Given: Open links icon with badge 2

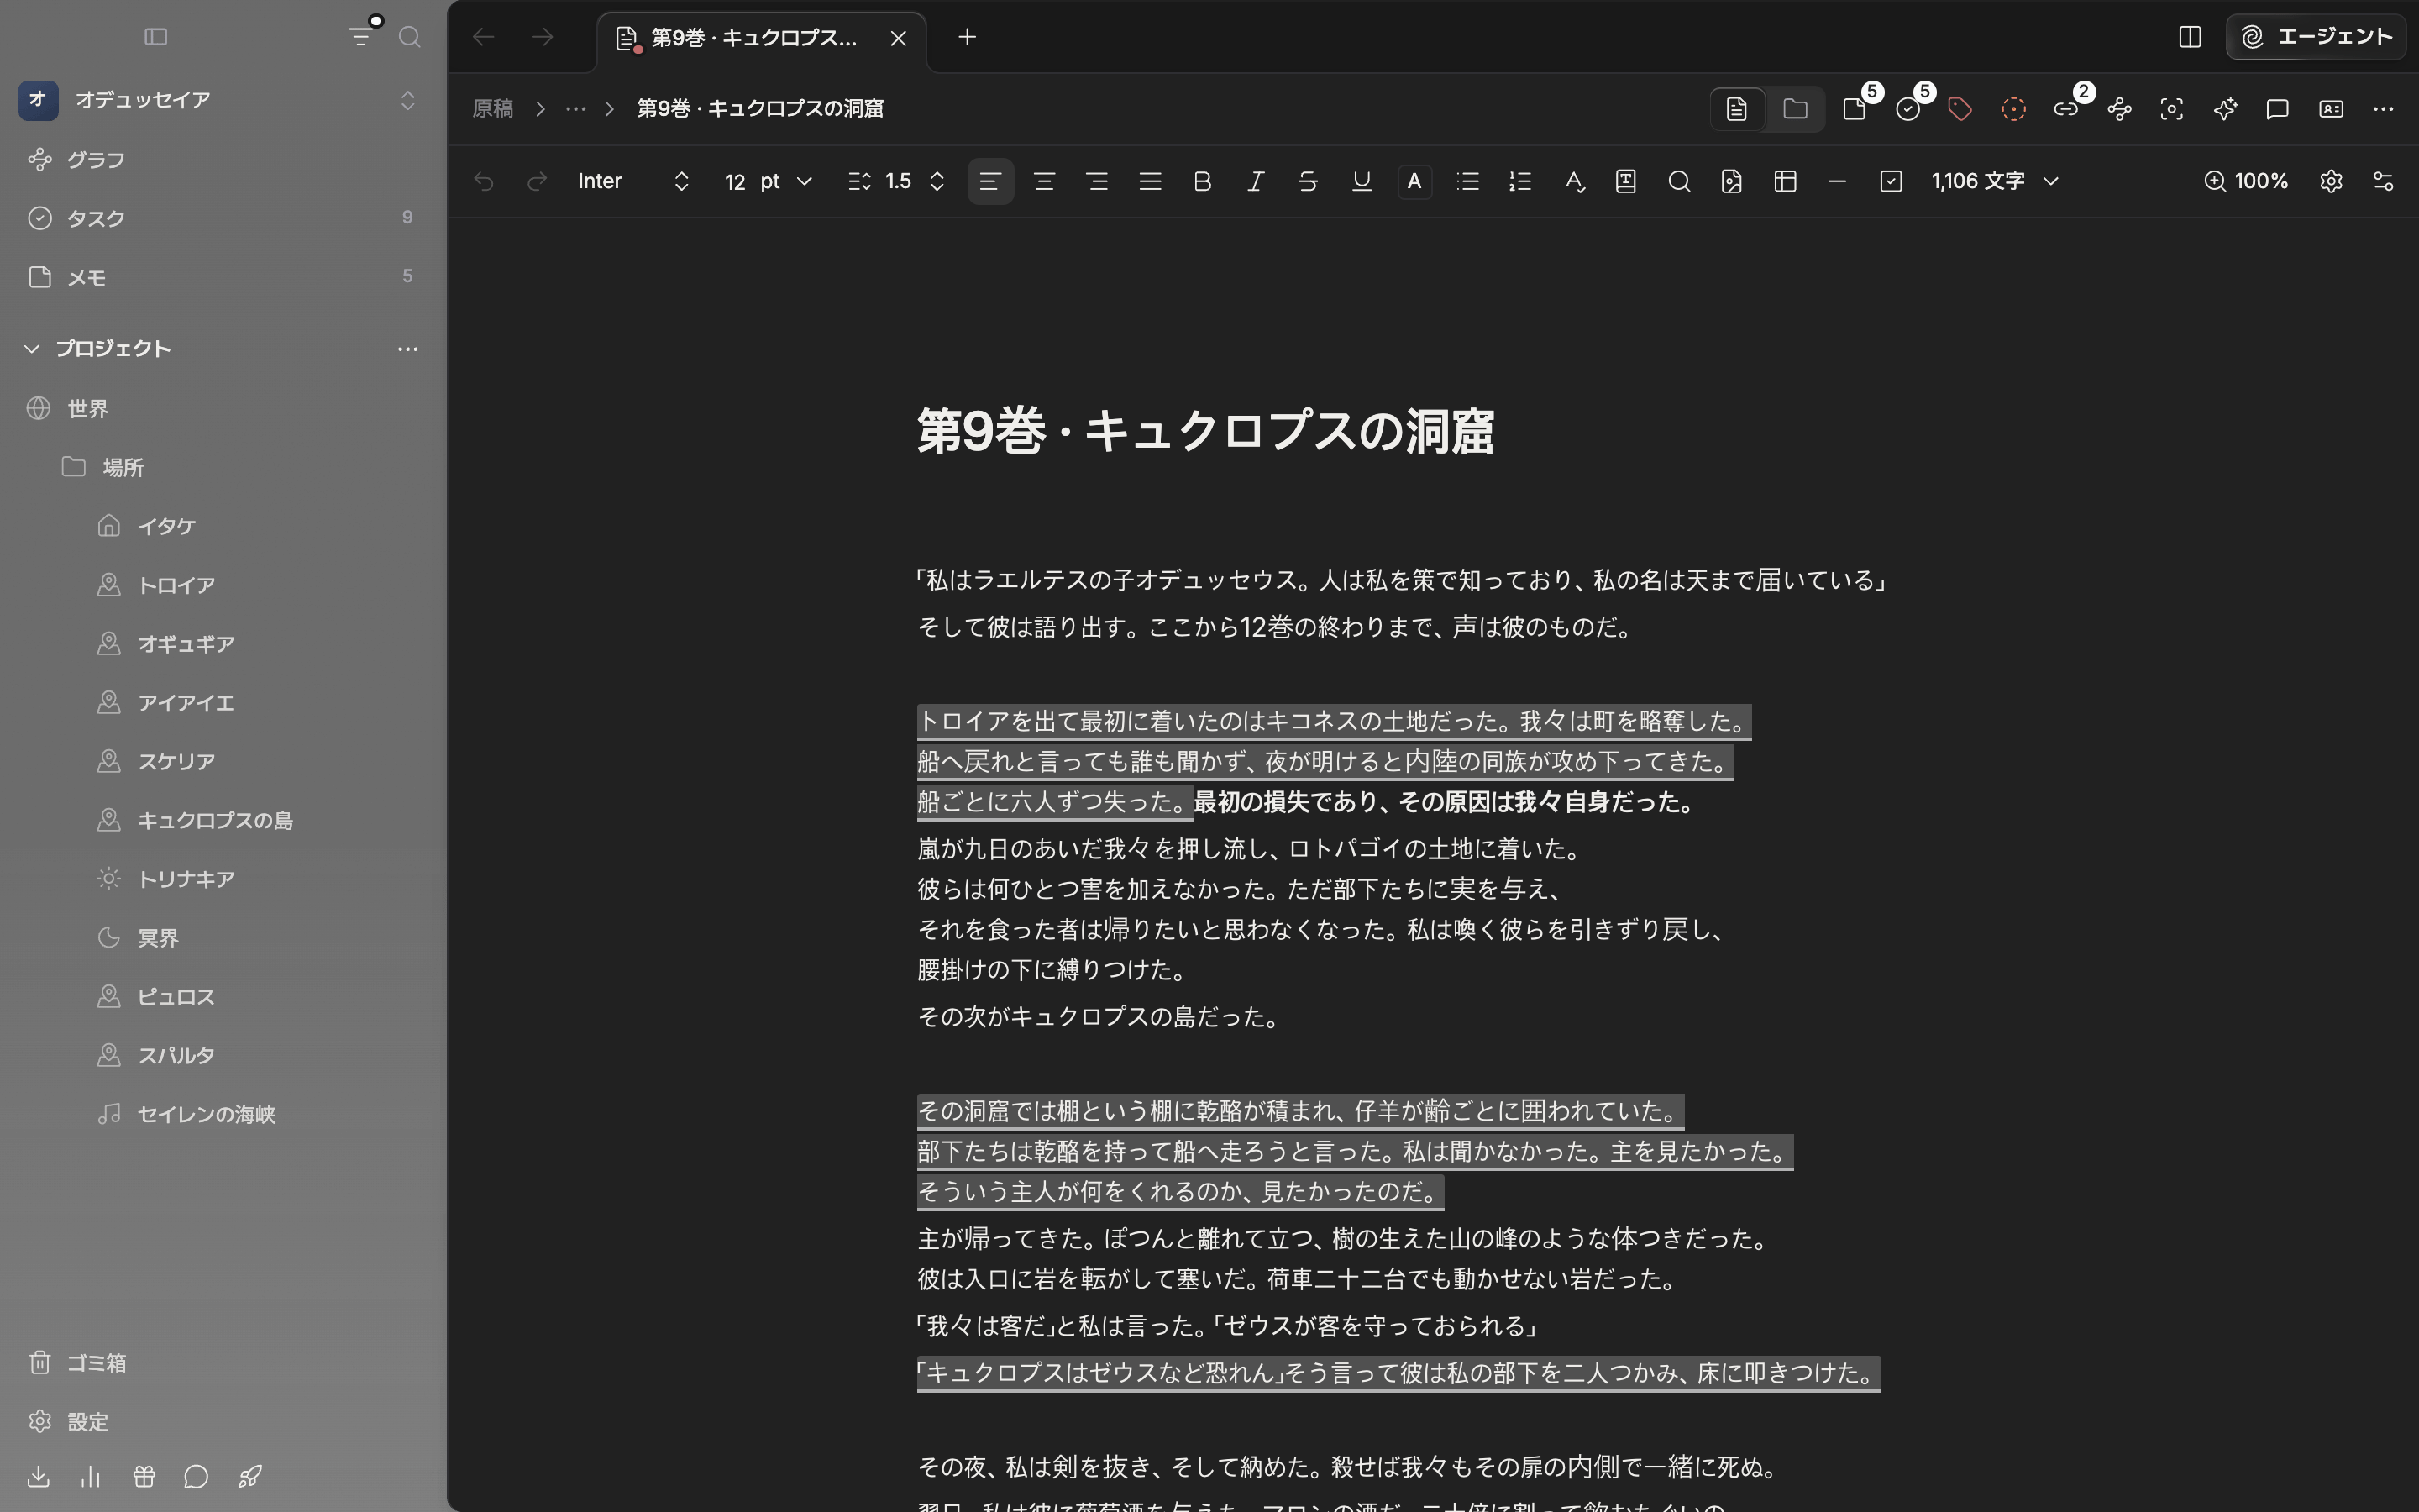Looking at the screenshot, I should pyautogui.click(x=2067, y=109).
